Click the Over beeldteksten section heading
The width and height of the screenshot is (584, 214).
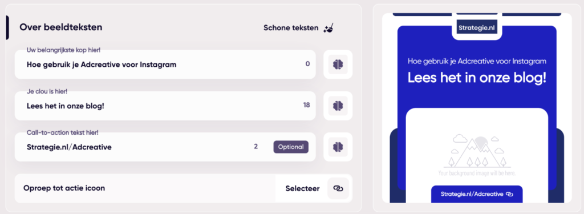click(60, 27)
